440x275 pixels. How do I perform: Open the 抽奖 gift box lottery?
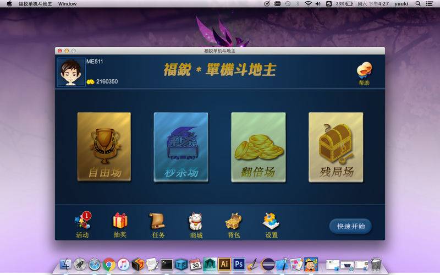click(x=120, y=225)
